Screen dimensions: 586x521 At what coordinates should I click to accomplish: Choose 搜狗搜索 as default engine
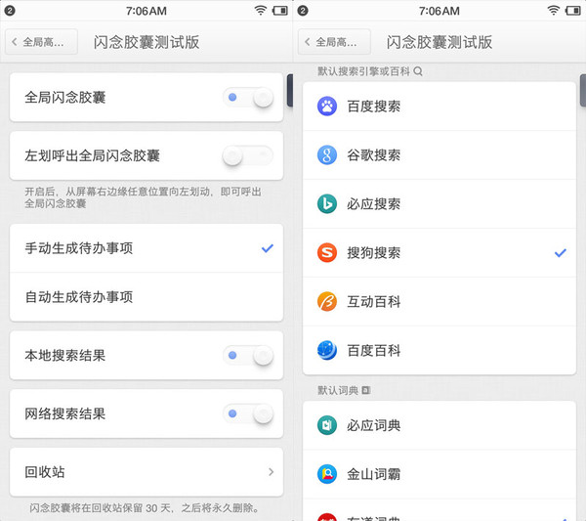[439, 253]
